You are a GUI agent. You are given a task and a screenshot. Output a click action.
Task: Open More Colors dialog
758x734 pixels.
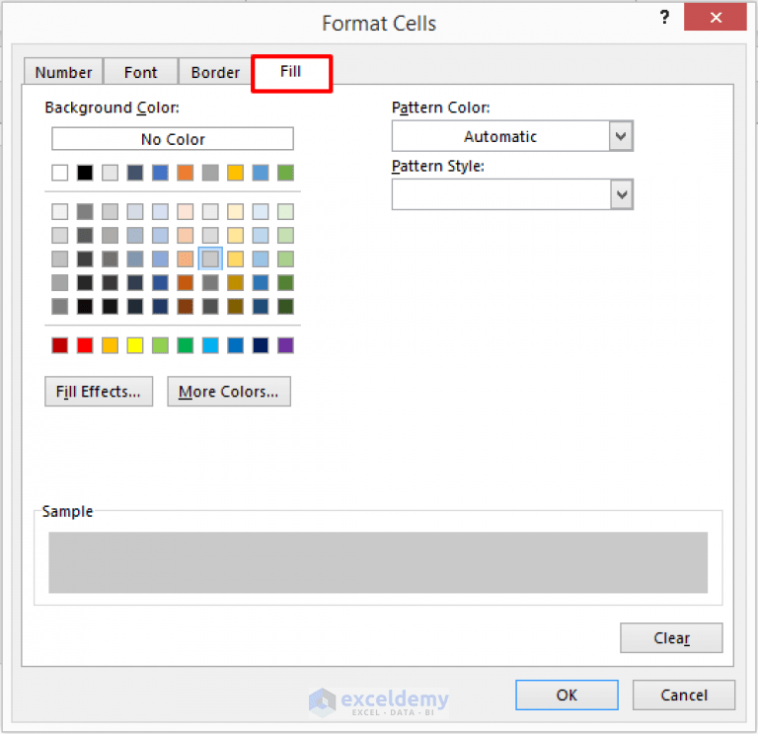229,392
